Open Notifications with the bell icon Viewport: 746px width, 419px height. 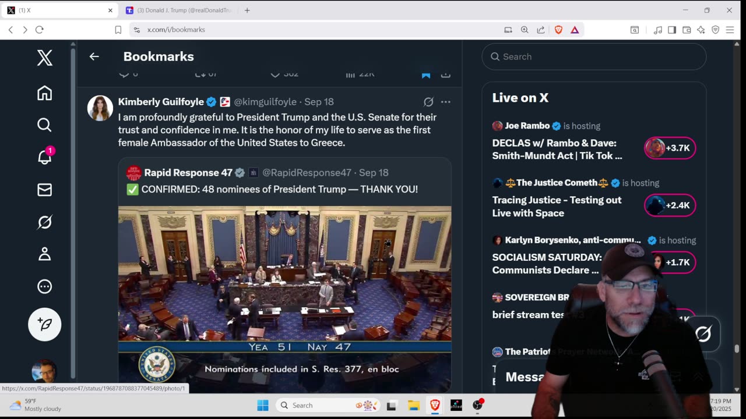point(45,157)
